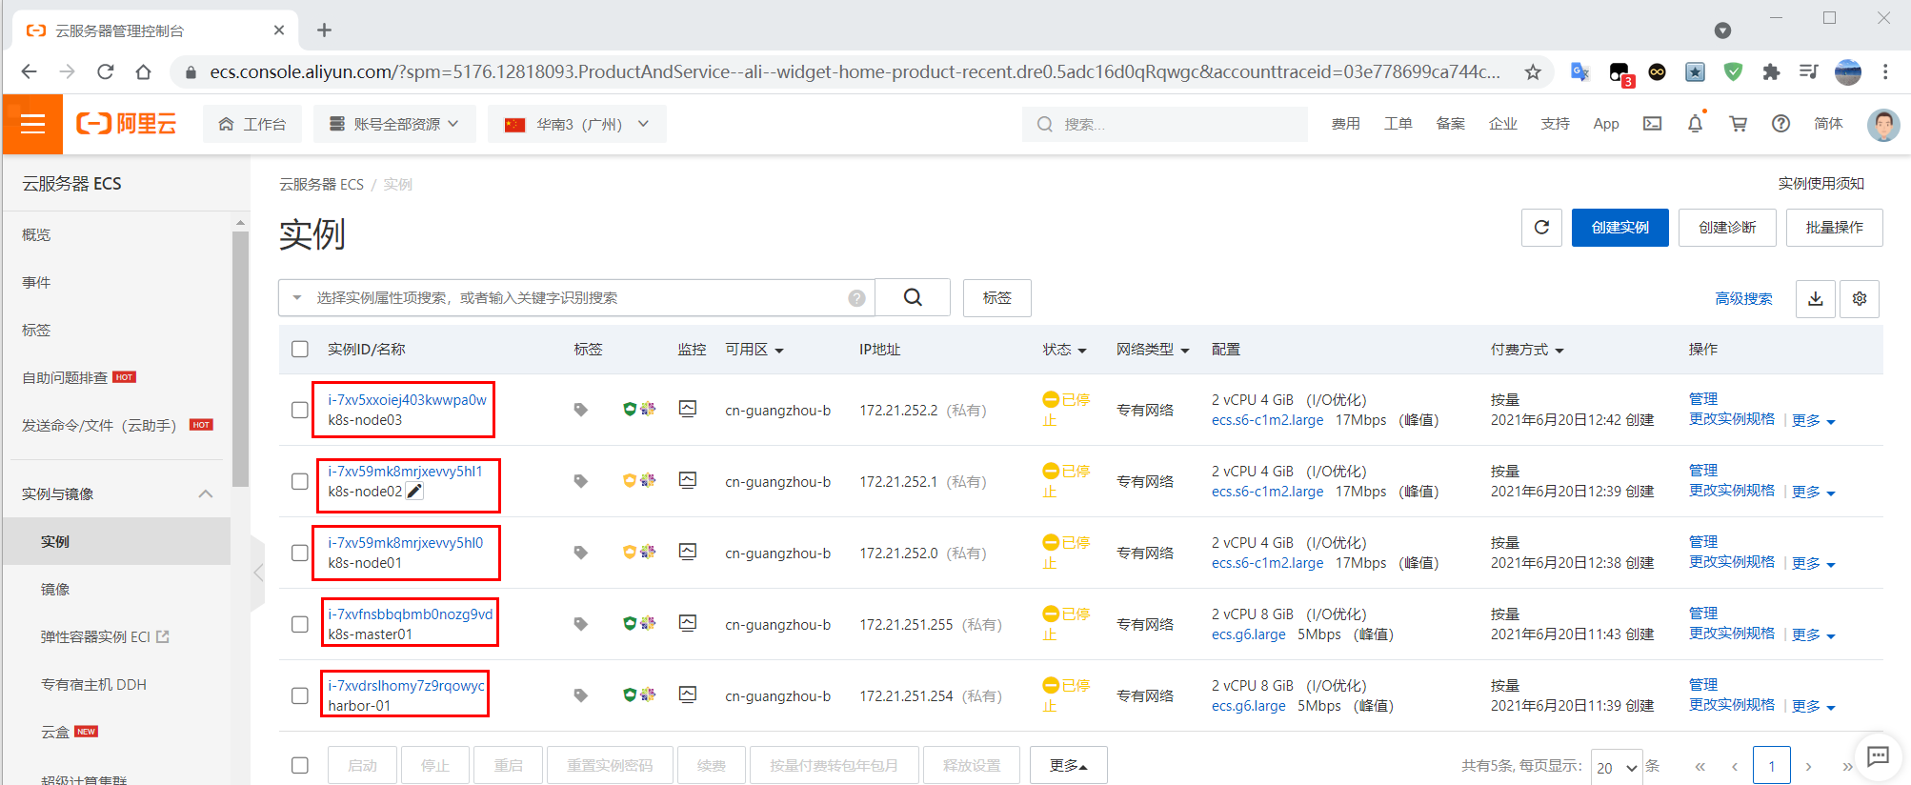Open 工单 in top navigation

(x=1398, y=124)
